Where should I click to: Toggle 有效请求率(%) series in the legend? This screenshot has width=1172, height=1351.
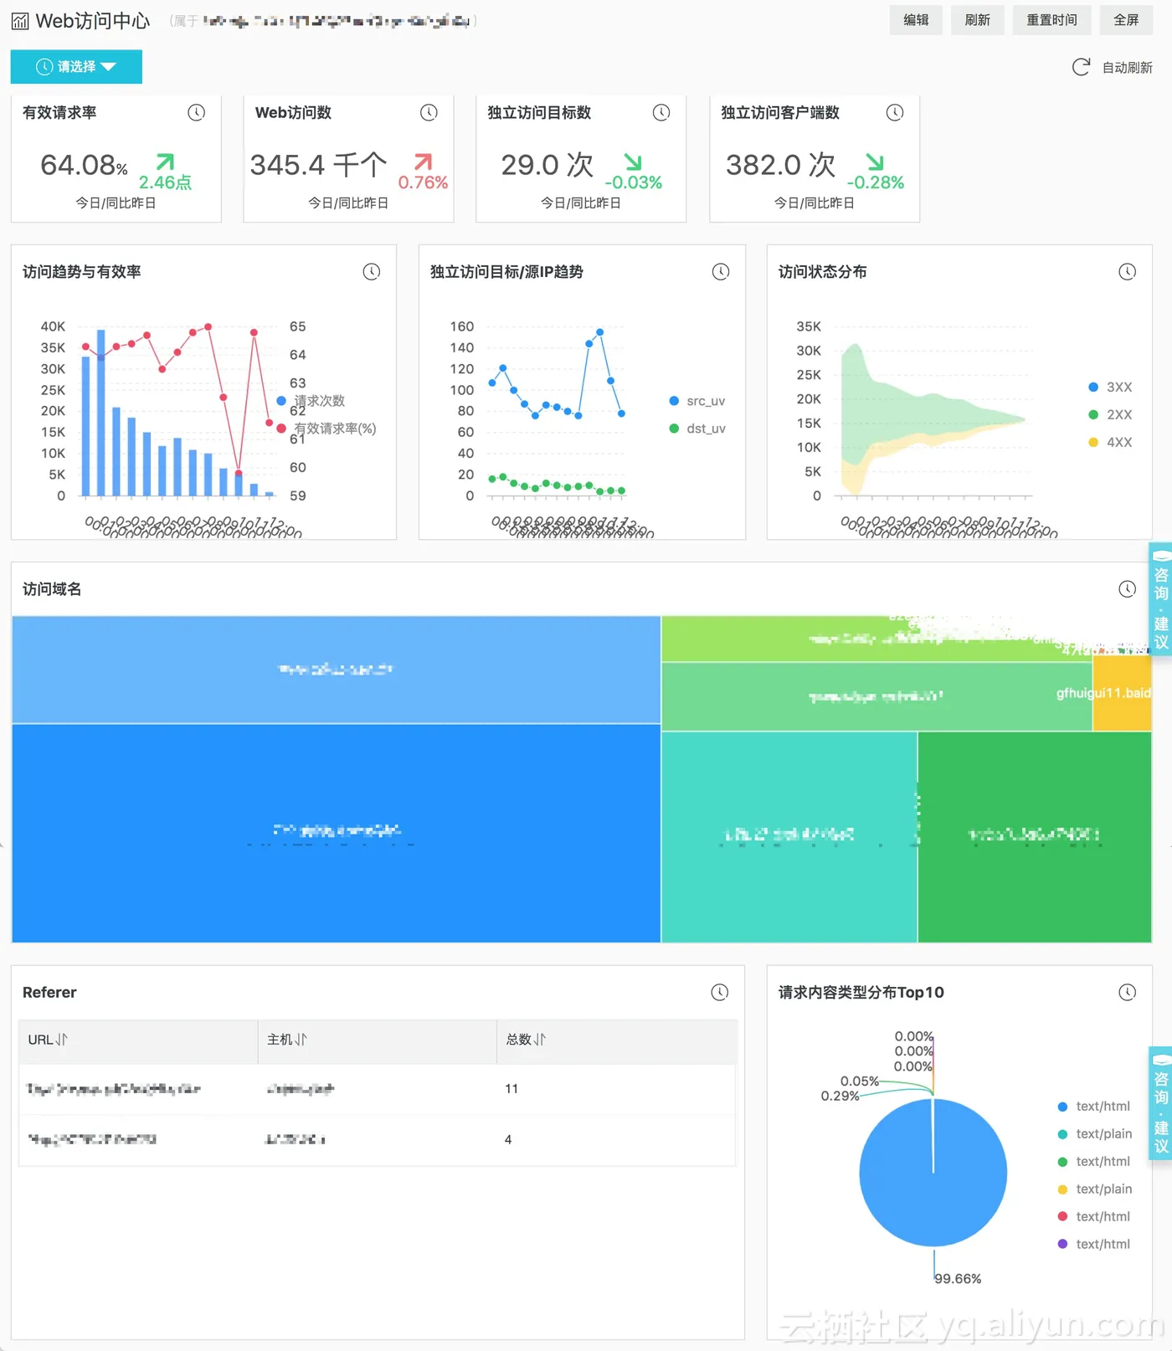tap(326, 429)
